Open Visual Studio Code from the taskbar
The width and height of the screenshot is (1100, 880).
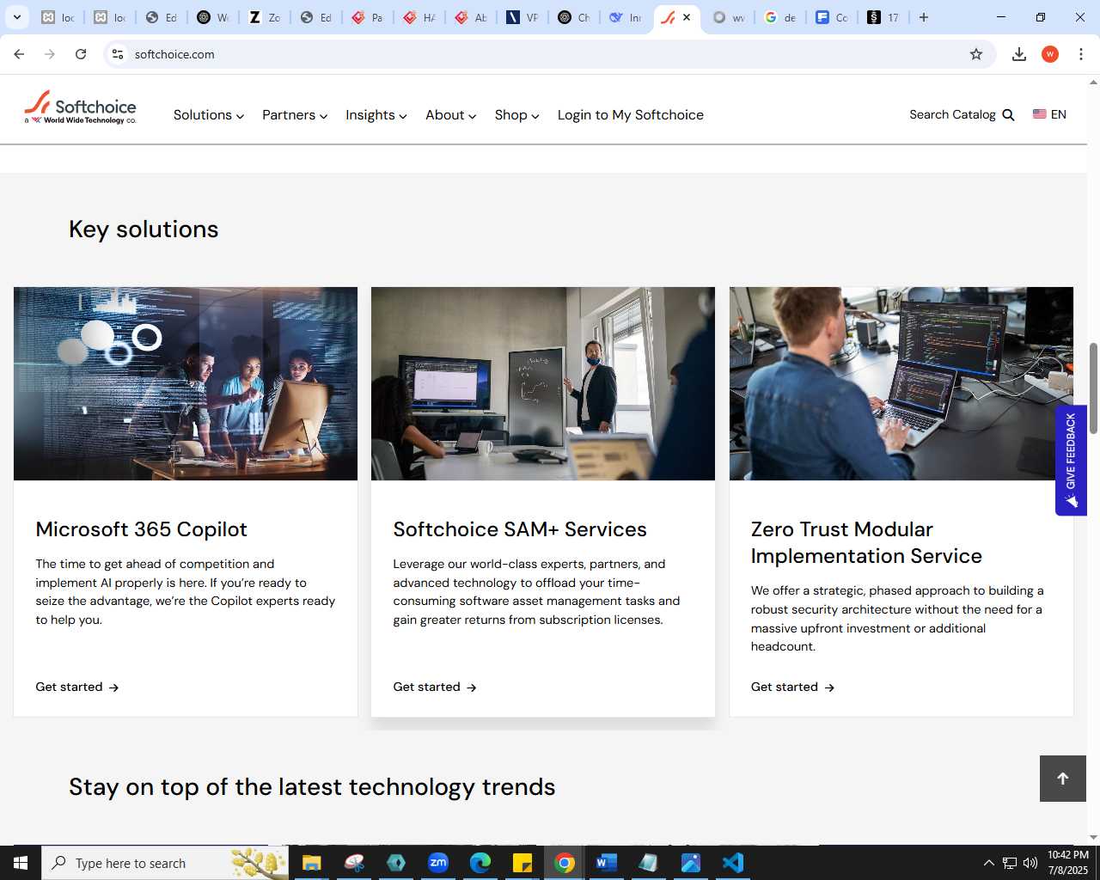click(x=733, y=863)
